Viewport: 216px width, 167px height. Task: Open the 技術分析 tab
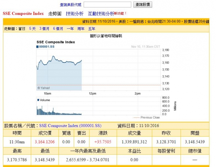pyautogui.click(x=74, y=14)
